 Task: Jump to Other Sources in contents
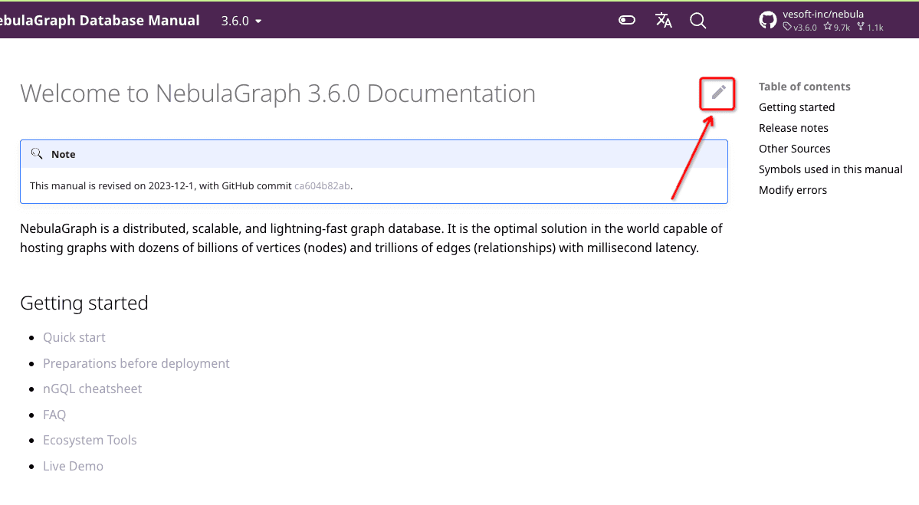coord(794,149)
